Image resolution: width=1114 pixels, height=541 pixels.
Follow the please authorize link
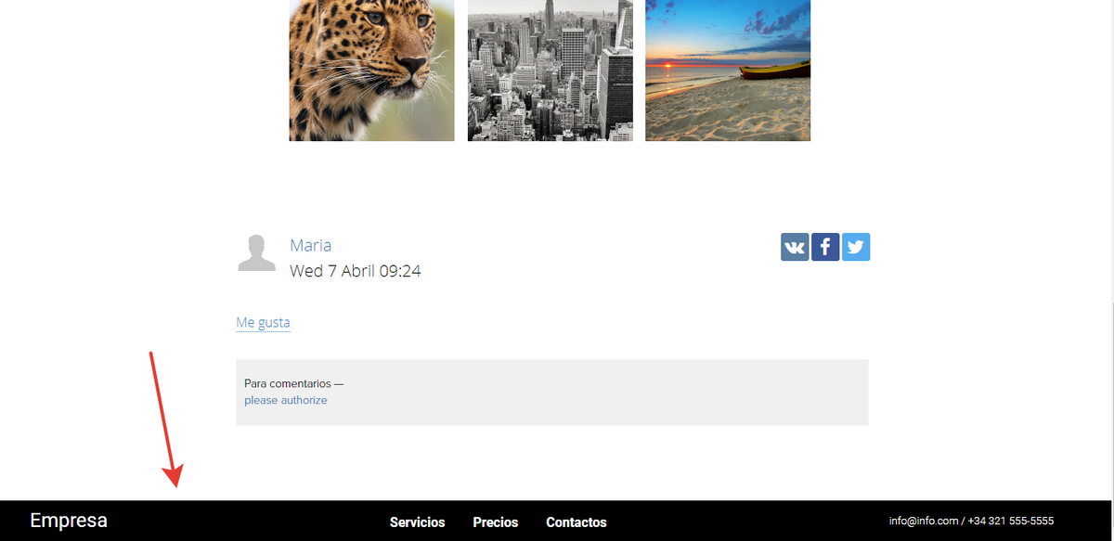coord(286,400)
